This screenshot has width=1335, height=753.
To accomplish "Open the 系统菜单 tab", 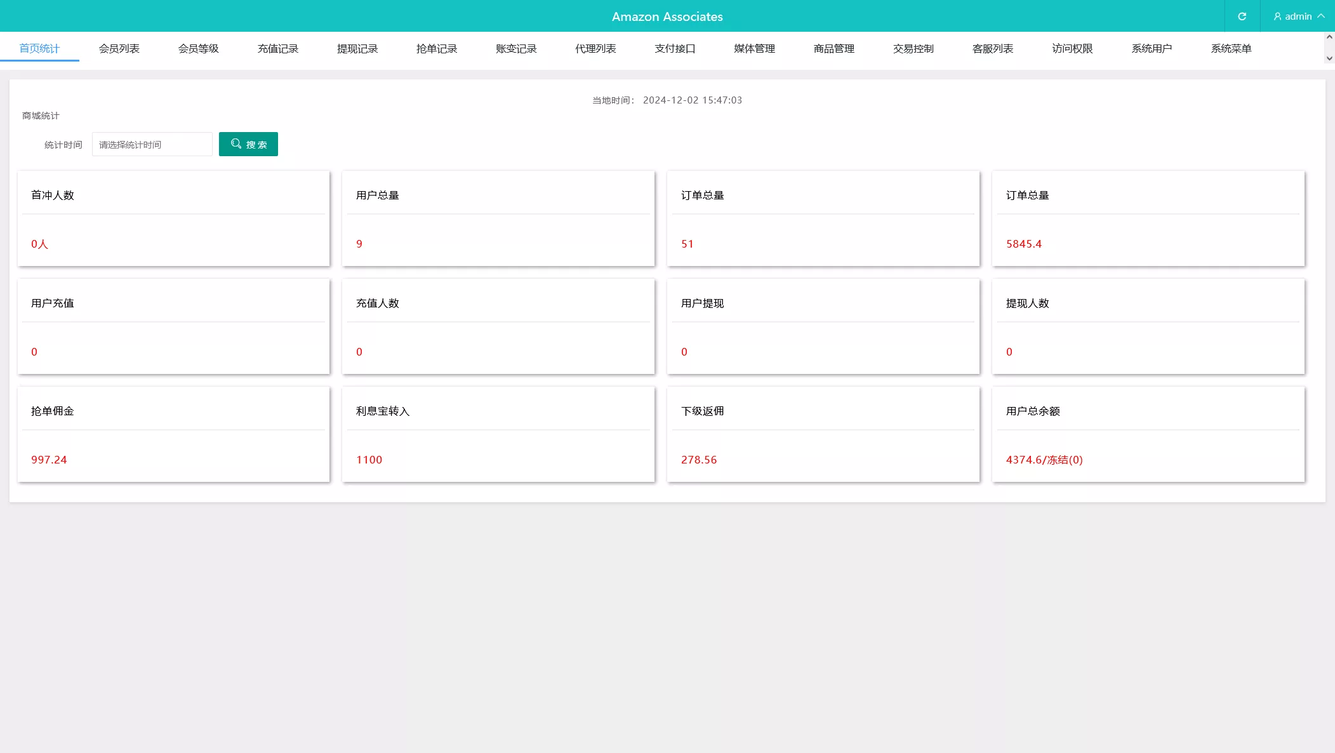I will click(x=1230, y=49).
